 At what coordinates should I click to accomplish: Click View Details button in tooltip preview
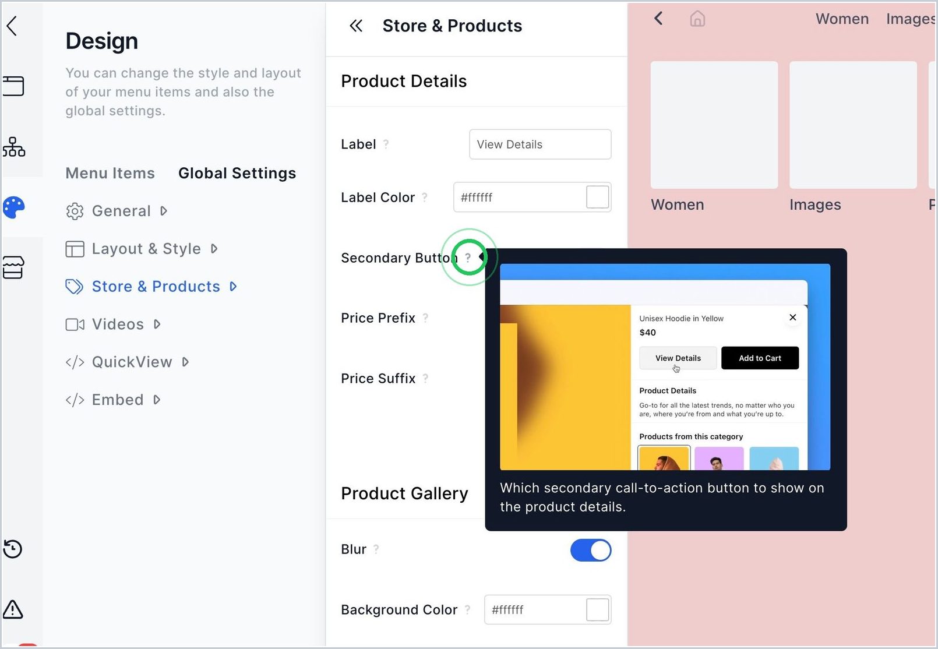click(678, 358)
